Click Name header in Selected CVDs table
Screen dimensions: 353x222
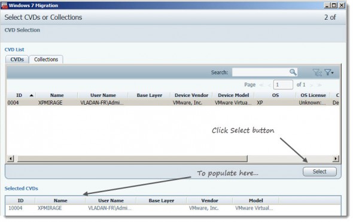[60, 200]
